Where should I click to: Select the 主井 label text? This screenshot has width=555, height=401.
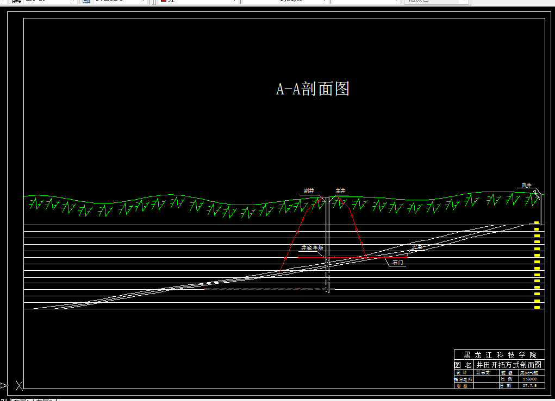340,191
